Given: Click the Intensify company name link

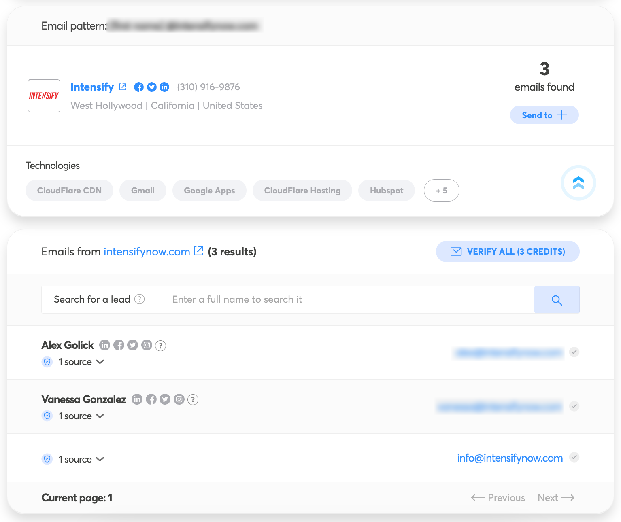Looking at the screenshot, I should (x=92, y=87).
